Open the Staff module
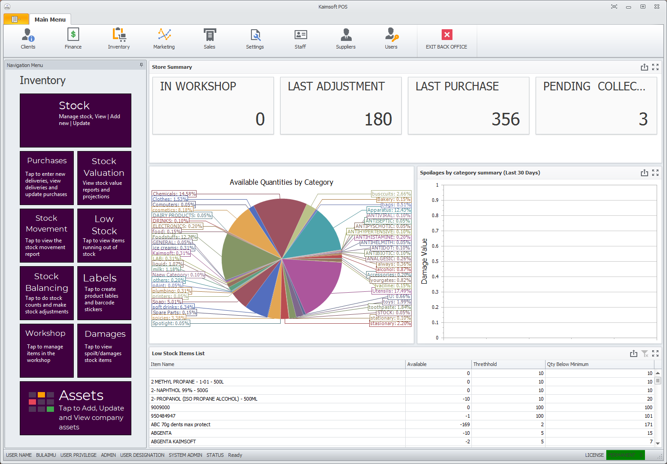 coord(300,39)
